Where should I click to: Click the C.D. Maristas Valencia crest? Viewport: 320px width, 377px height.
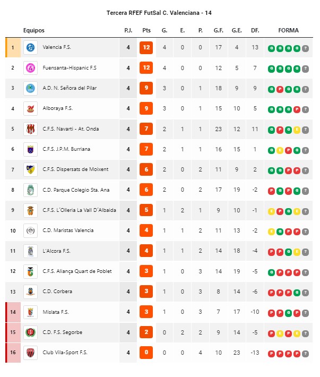point(30,230)
